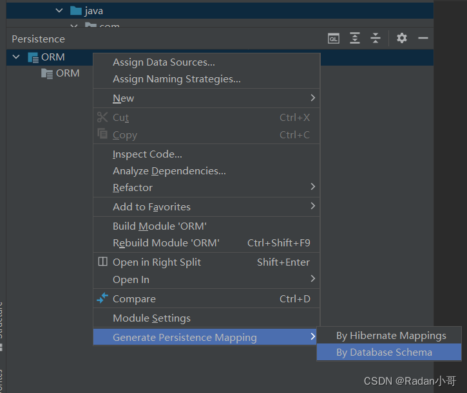The width and height of the screenshot is (467, 393).
Task: Open the Persistence panel settings gear
Action: pos(402,38)
